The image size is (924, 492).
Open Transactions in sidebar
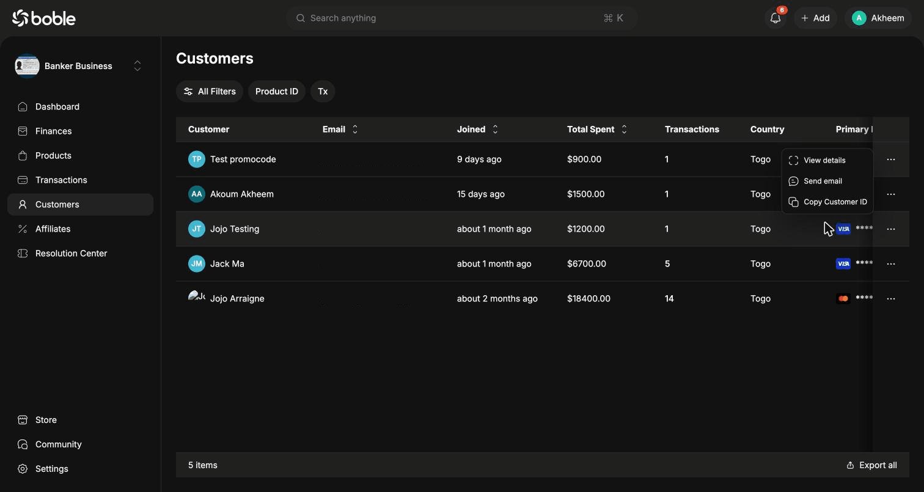coord(80,180)
